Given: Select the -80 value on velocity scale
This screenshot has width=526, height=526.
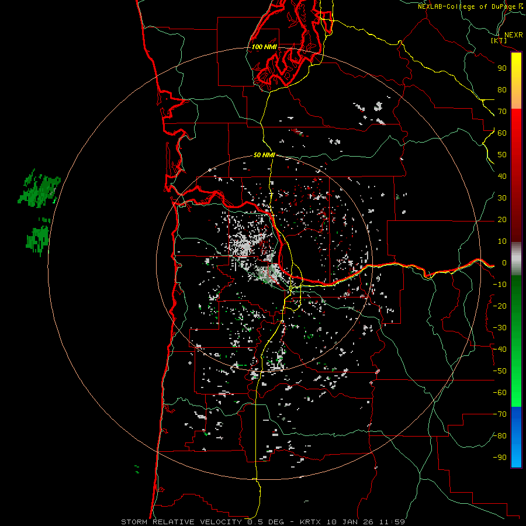Looking at the screenshot, I should click(x=500, y=436).
